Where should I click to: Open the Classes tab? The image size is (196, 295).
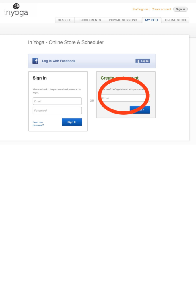pyautogui.click(x=65, y=20)
